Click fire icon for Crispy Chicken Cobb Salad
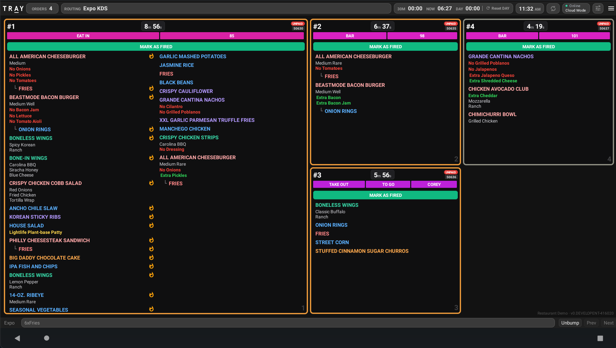Image resolution: width=616 pixels, height=348 pixels. (151, 183)
